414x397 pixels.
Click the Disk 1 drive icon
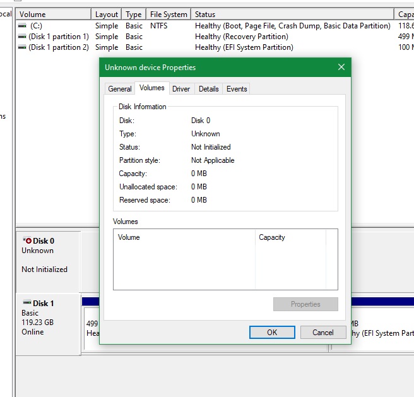(27, 302)
